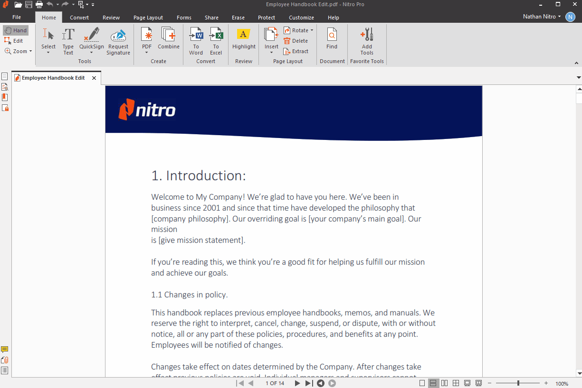Extract pages from the document
Viewport: 582px width, 388px height.
pyautogui.click(x=296, y=51)
